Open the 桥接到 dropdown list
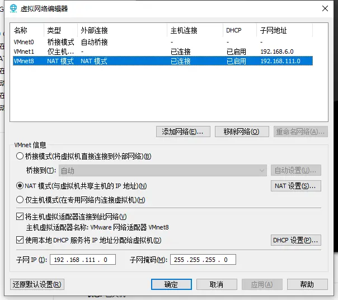The width and height of the screenshot is (338, 300). pyautogui.click(x=163, y=171)
